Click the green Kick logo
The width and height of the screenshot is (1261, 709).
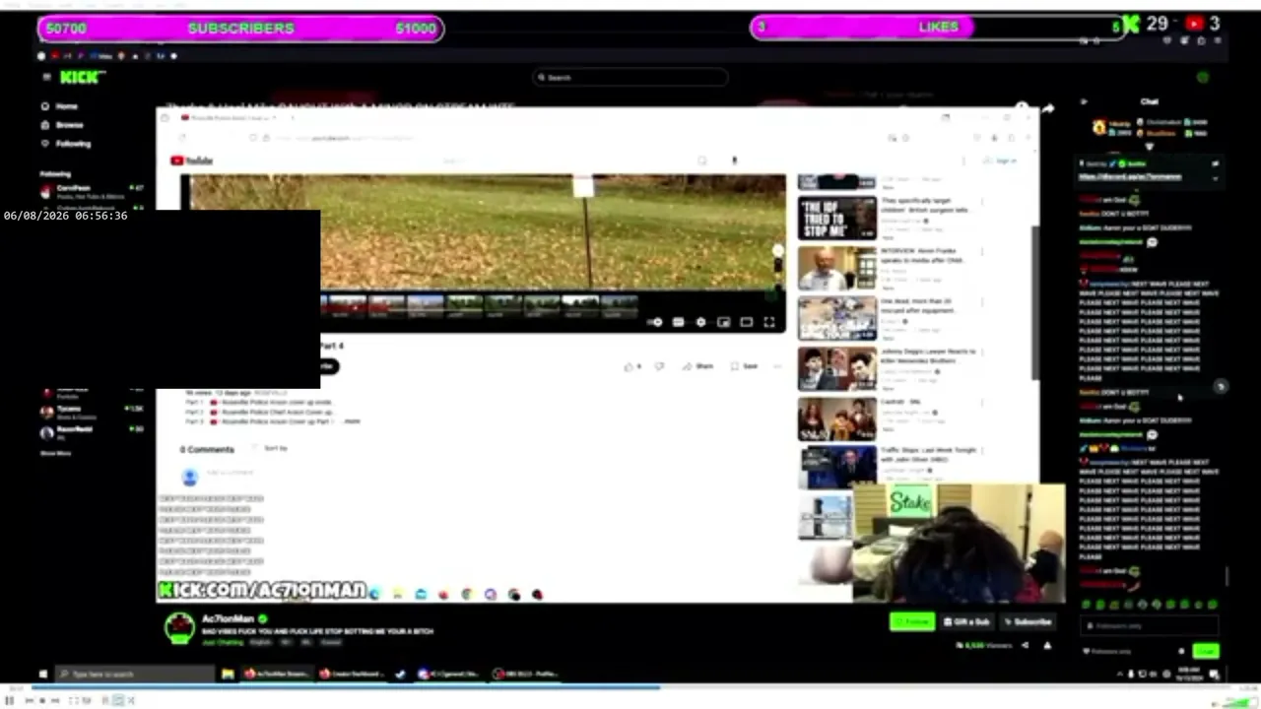[x=82, y=77]
